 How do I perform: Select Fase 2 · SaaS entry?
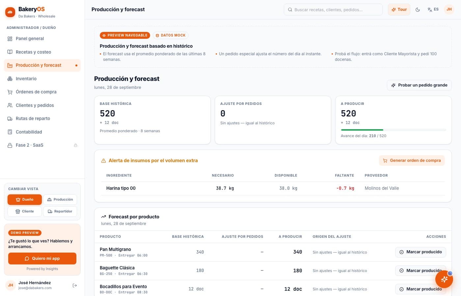coord(42,145)
